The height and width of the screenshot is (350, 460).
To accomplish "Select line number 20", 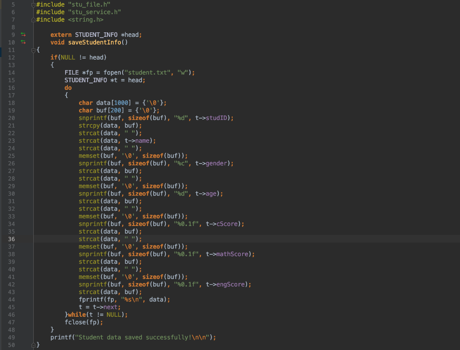I will coord(12,118).
